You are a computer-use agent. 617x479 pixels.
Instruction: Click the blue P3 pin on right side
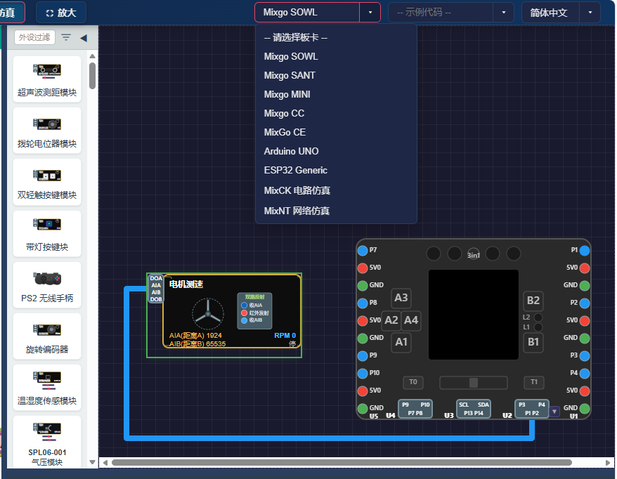[x=585, y=355]
